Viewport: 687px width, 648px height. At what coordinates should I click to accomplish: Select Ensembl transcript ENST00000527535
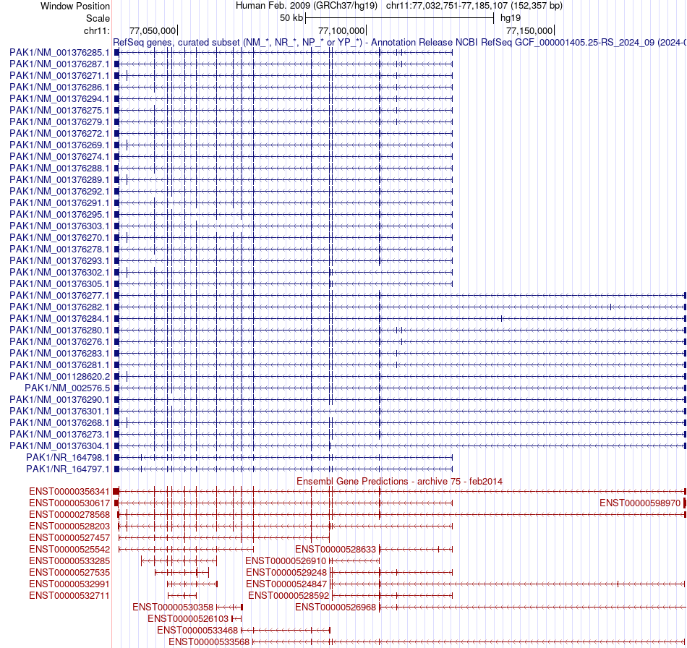coord(69,572)
